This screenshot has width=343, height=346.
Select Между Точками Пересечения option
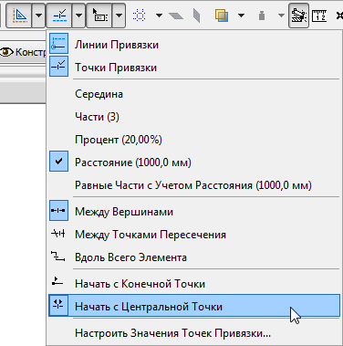194,235
